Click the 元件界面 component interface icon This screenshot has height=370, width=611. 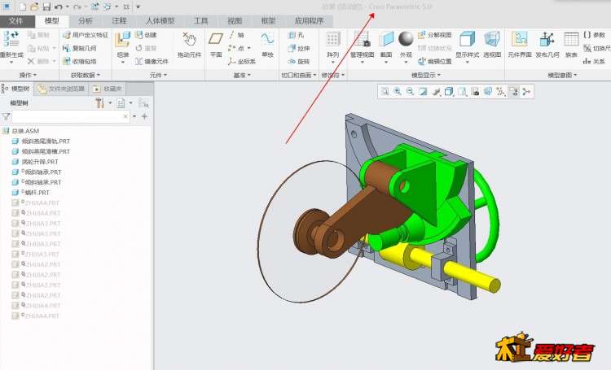[x=520, y=39]
